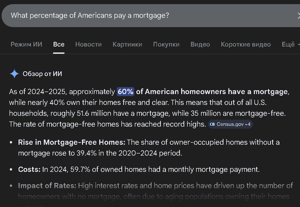Click the Обзор от ИИ heading
300x207 pixels.
(x=42, y=74)
